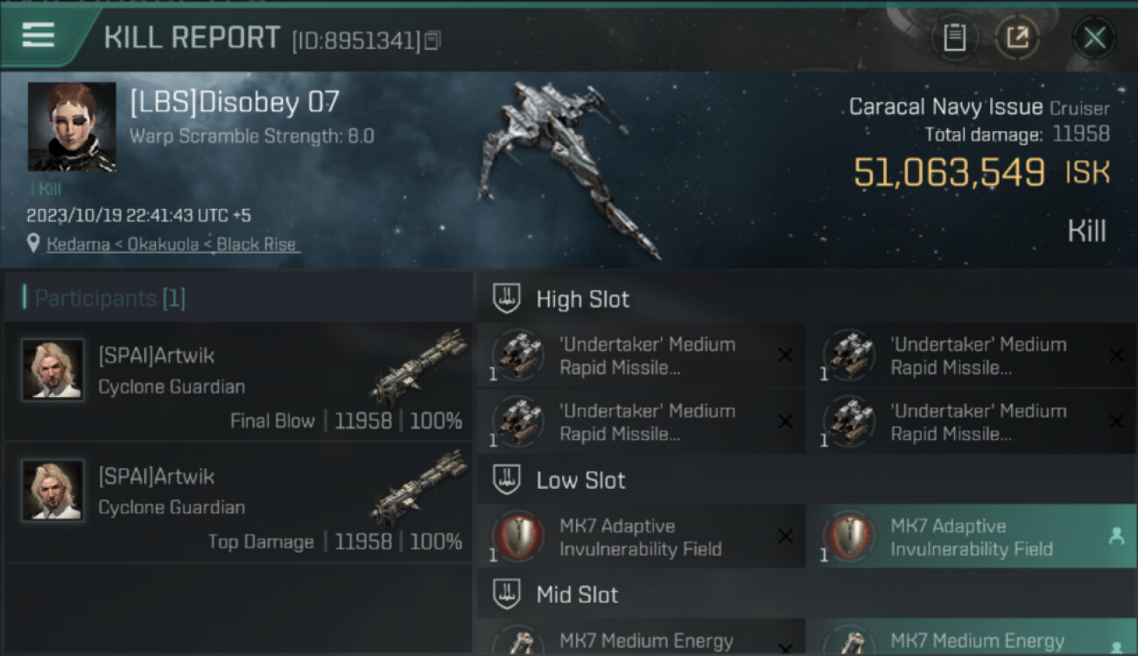1138x656 pixels.
Task: Open Kedama < Okakuola < Black Rise location link
Action: coord(172,245)
